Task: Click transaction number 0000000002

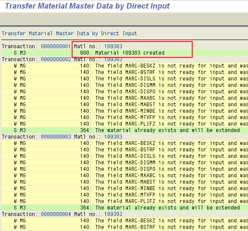Action: [56, 59]
